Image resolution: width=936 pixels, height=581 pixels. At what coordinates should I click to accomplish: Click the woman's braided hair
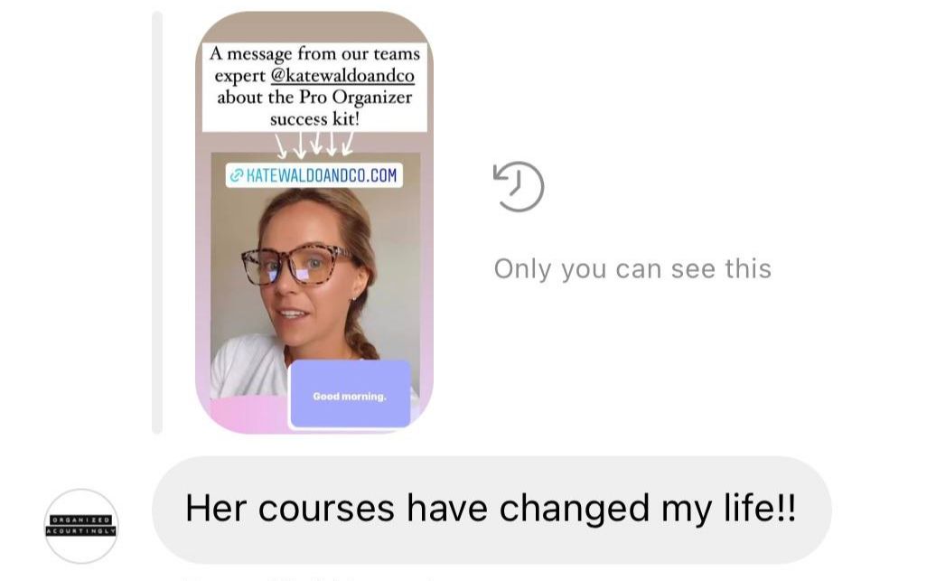362,342
